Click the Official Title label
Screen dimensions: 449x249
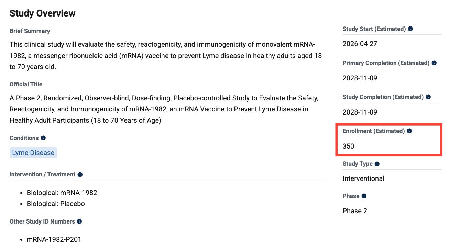[x=26, y=84]
